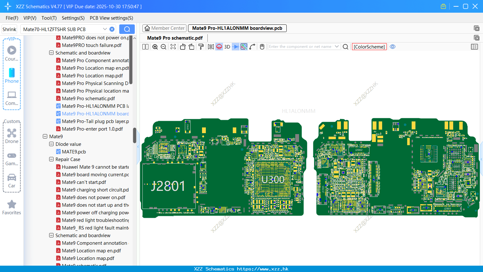Open Member Center tab
Image resolution: width=483 pixels, height=272 pixels.
coord(165,28)
